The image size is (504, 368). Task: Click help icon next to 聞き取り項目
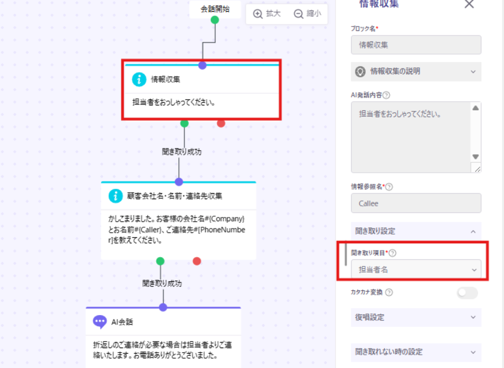point(392,253)
